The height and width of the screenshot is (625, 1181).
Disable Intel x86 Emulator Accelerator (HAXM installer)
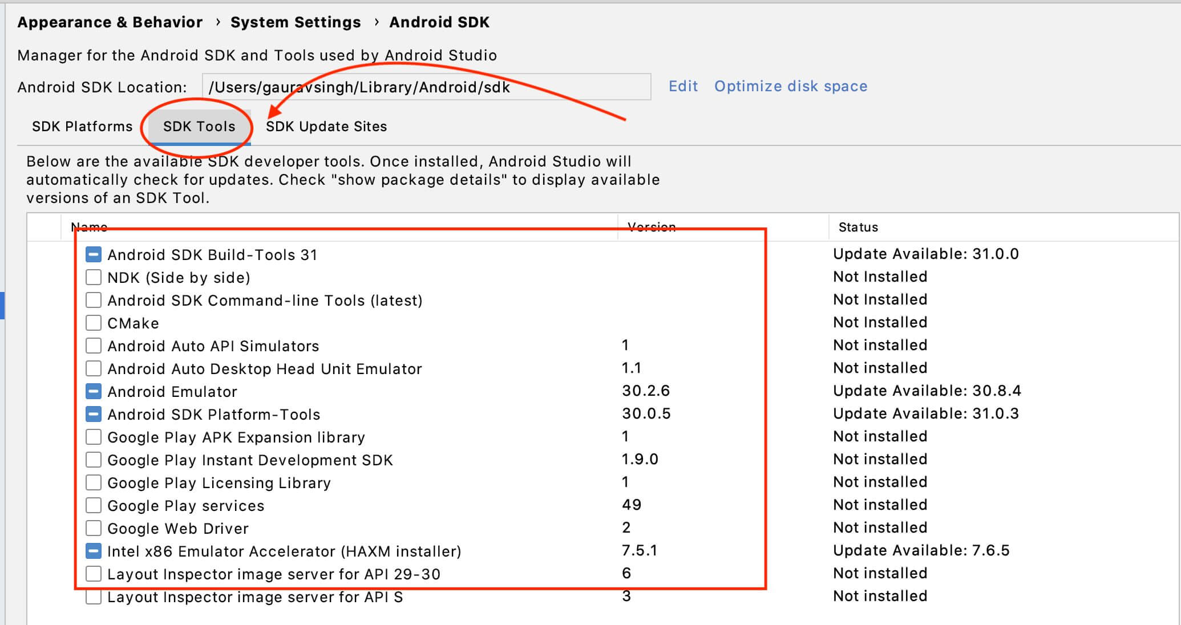[x=93, y=551]
